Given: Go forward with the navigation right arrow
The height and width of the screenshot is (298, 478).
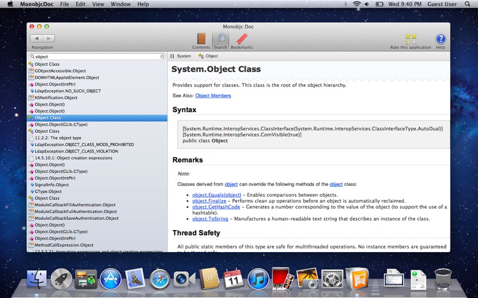Looking at the screenshot, I should [x=49, y=39].
